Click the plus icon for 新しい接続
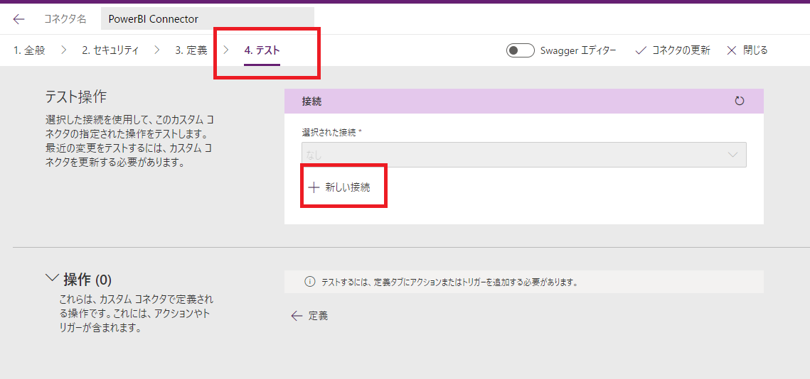The width and height of the screenshot is (810, 379). click(313, 187)
